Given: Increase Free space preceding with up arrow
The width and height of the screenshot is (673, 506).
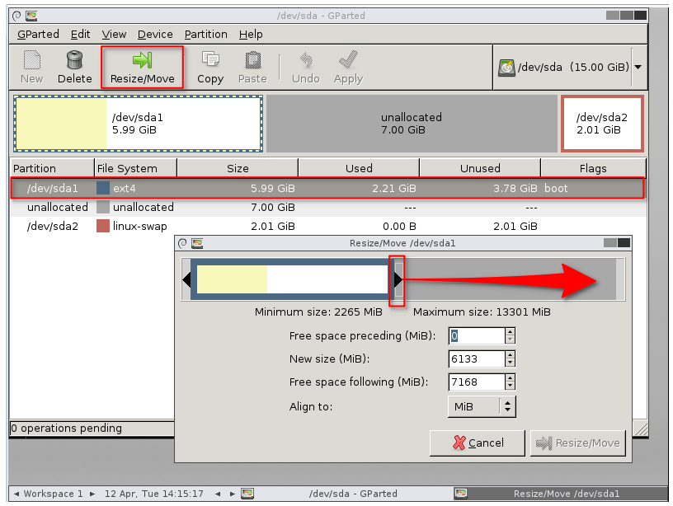Looking at the screenshot, I should (510, 332).
